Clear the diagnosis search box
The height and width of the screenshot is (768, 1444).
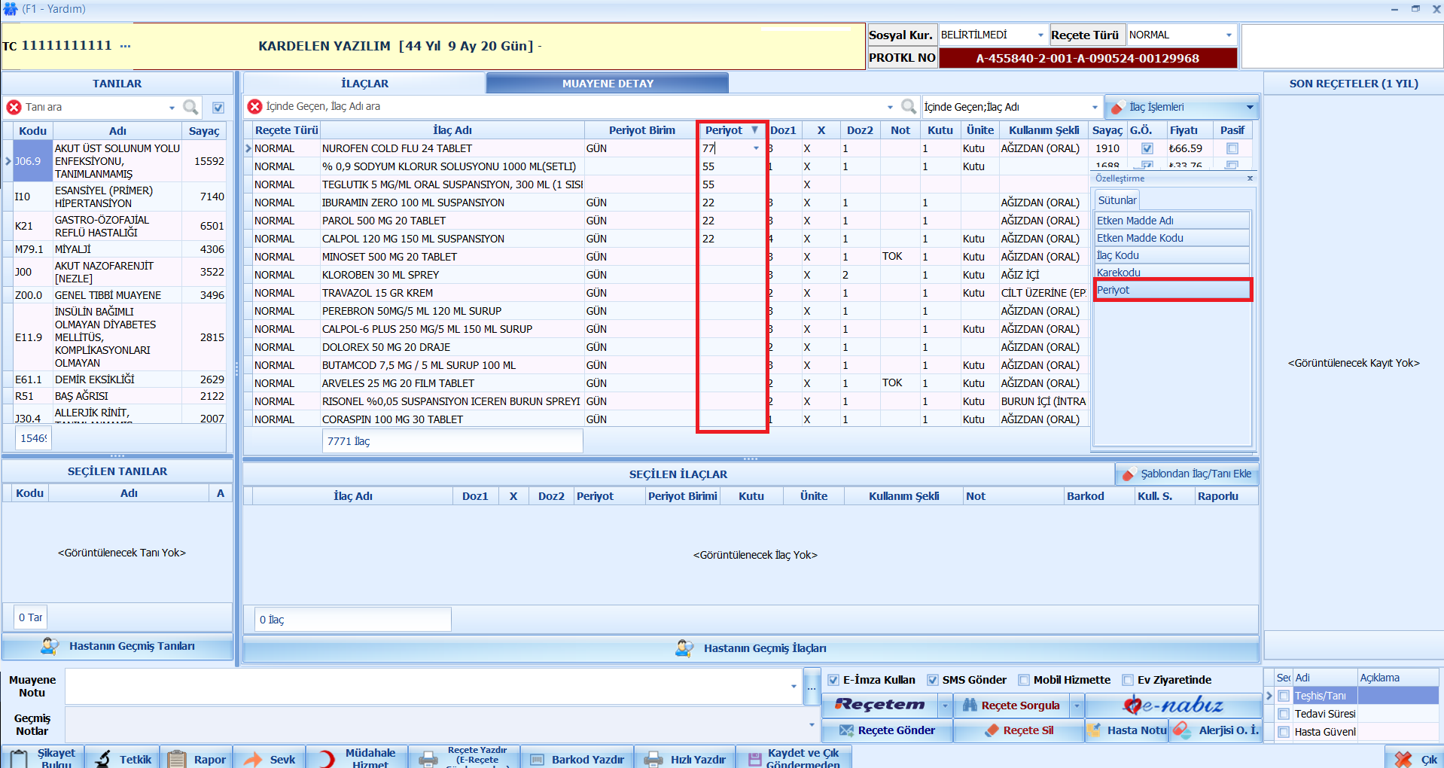14,107
